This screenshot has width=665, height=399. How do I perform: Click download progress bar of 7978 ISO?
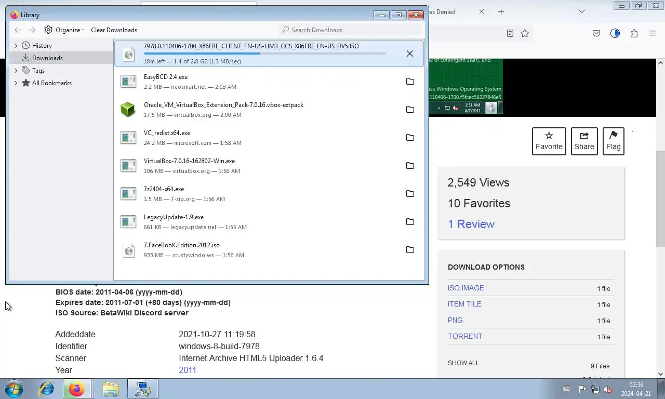click(264, 53)
